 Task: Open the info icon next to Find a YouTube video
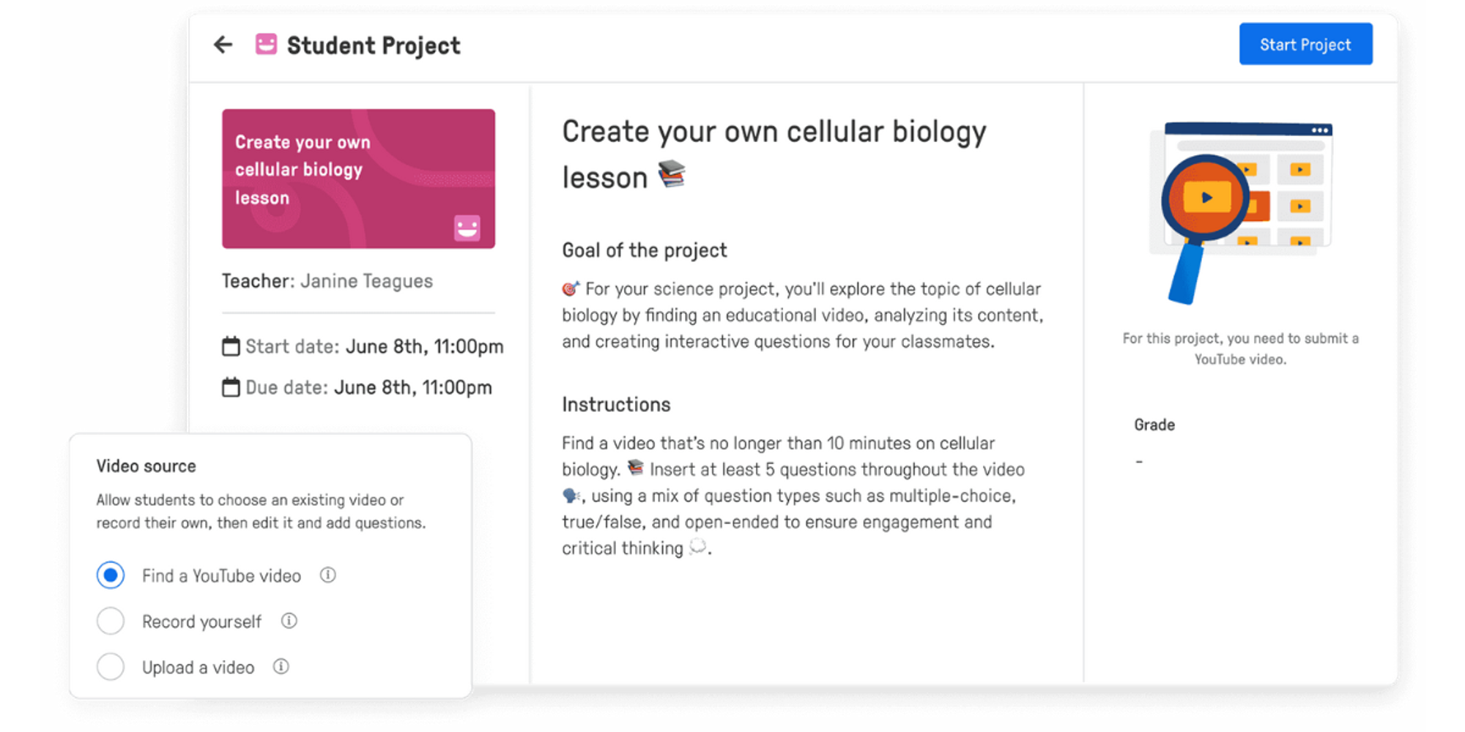pyautogui.click(x=328, y=575)
